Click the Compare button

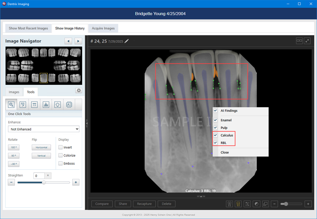coord(102,204)
